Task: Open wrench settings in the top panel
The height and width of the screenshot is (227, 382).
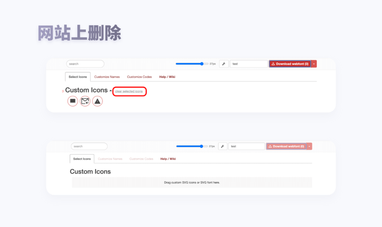Action: coord(224,64)
